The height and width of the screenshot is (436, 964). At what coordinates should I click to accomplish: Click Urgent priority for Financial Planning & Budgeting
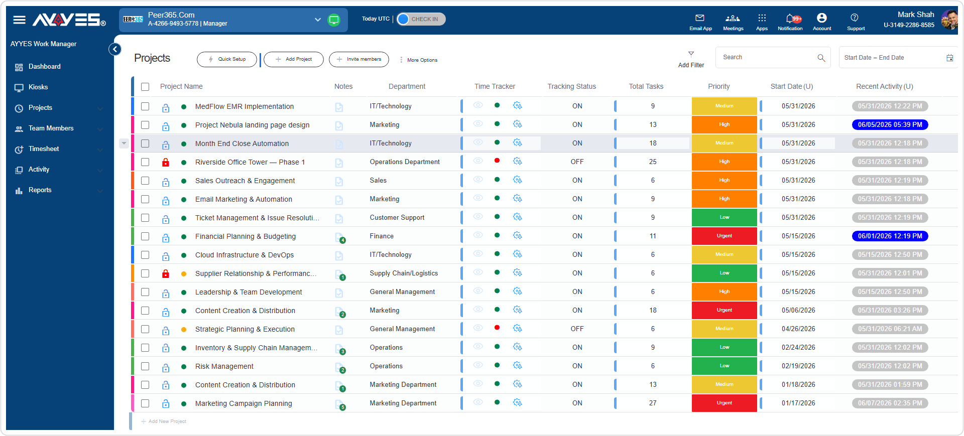tap(724, 236)
